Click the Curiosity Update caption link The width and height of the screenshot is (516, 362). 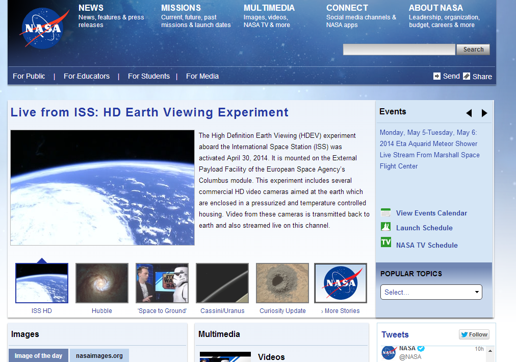tap(282, 310)
